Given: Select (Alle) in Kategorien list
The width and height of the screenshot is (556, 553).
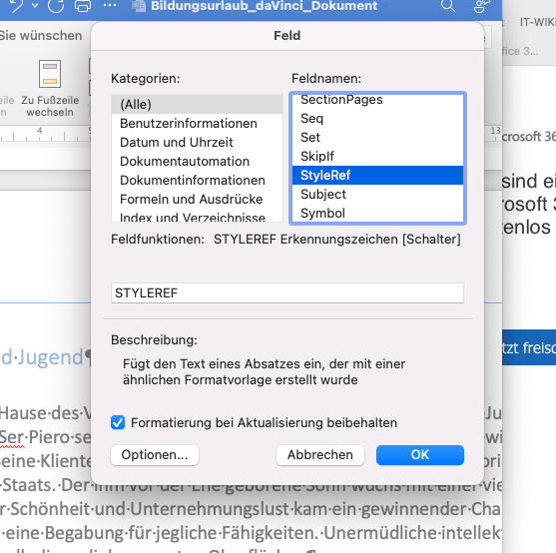Looking at the screenshot, I should coord(198,104).
